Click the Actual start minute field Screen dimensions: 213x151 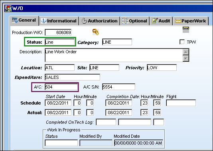(90, 113)
